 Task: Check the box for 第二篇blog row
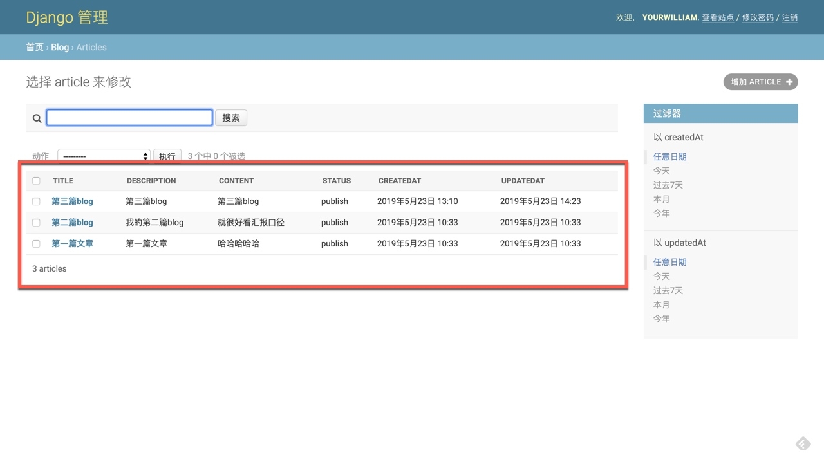click(x=36, y=223)
